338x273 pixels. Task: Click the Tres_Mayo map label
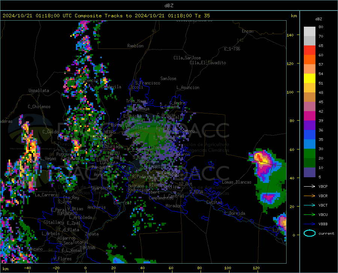[x=136, y=101]
